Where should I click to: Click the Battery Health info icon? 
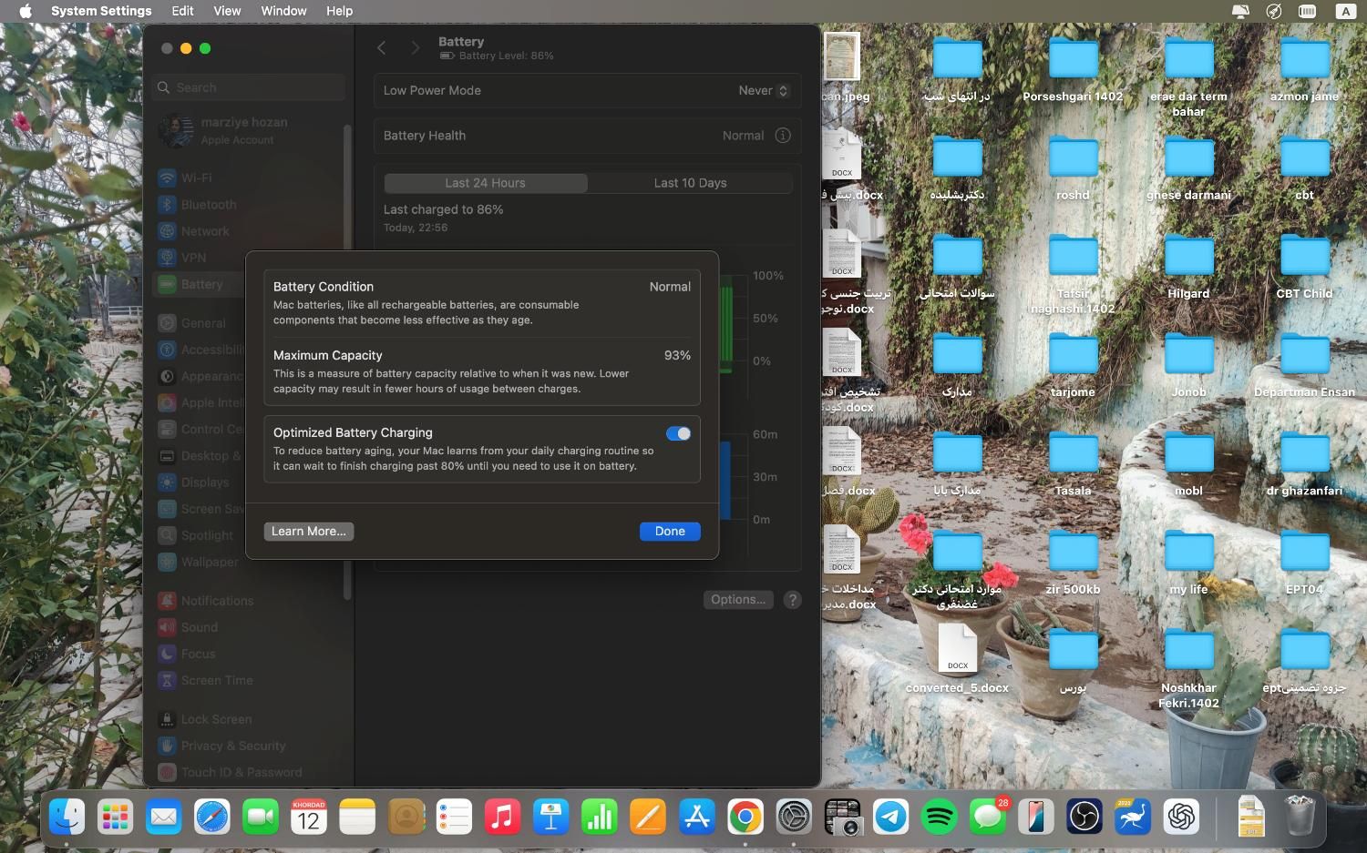[783, 136]
